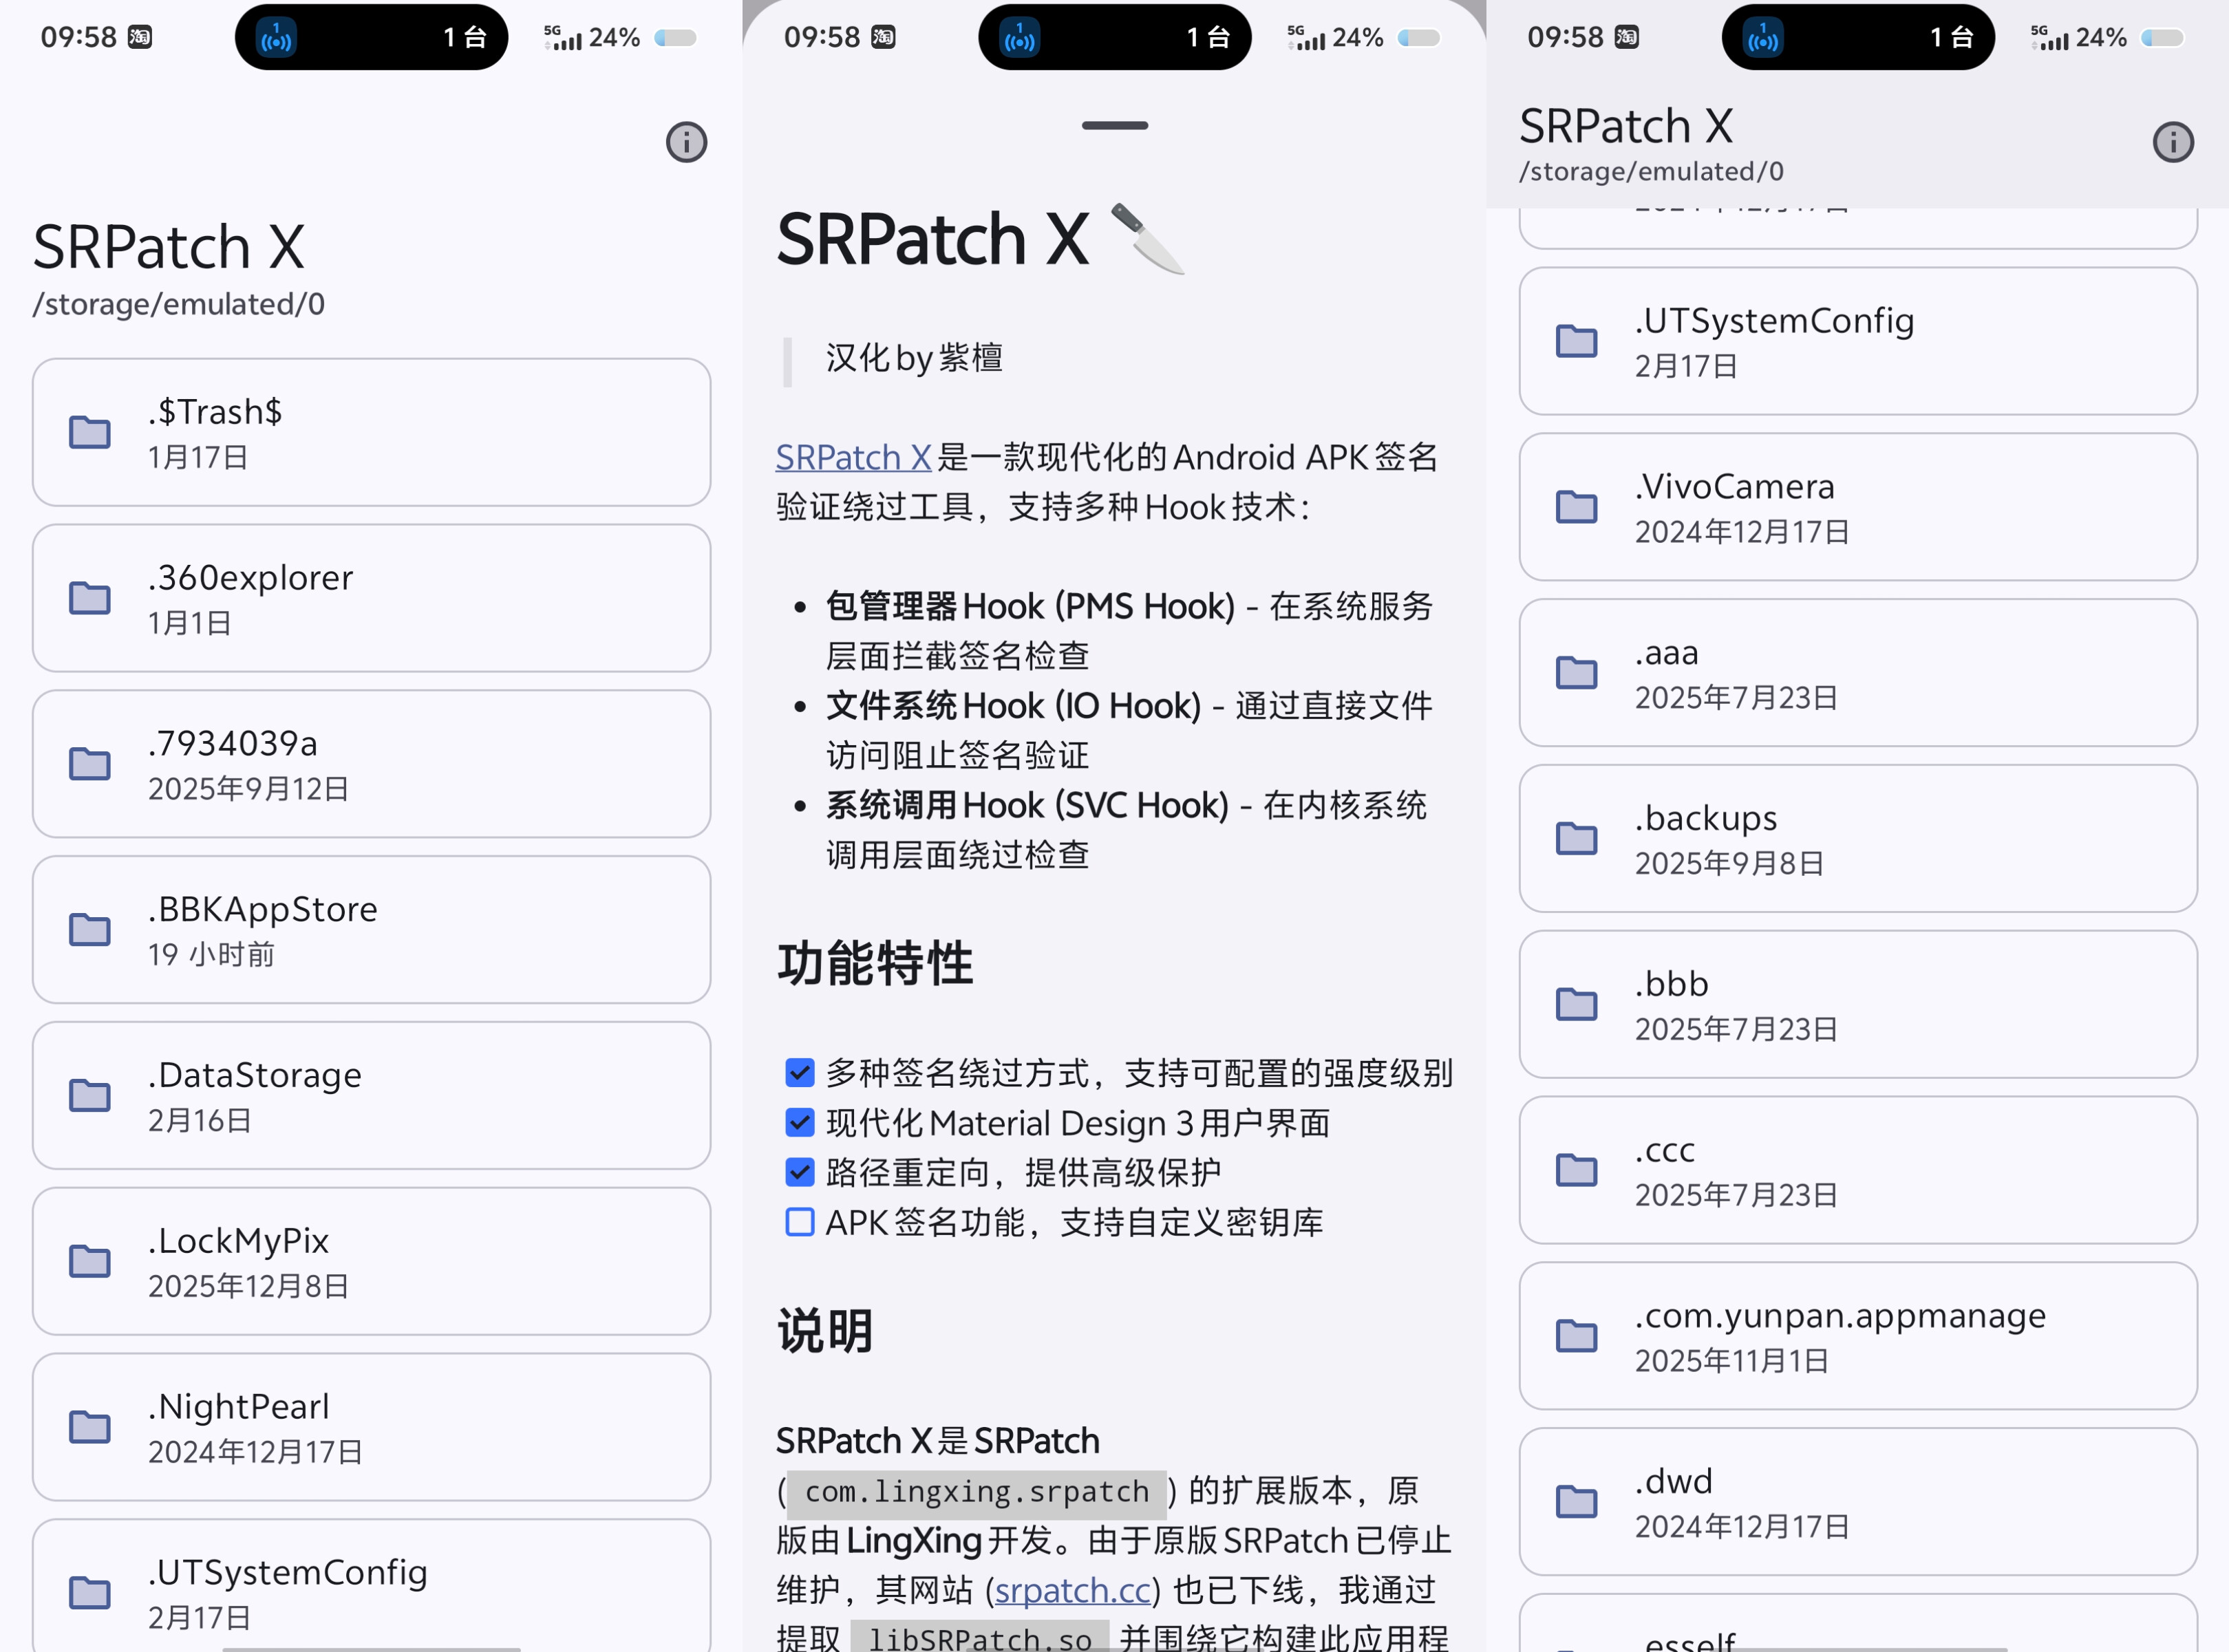Image resolution: width=2229 pixels, height=1652 pixels.
Task: Tap the battery indicator in the status bar
Action: point(674,37)
